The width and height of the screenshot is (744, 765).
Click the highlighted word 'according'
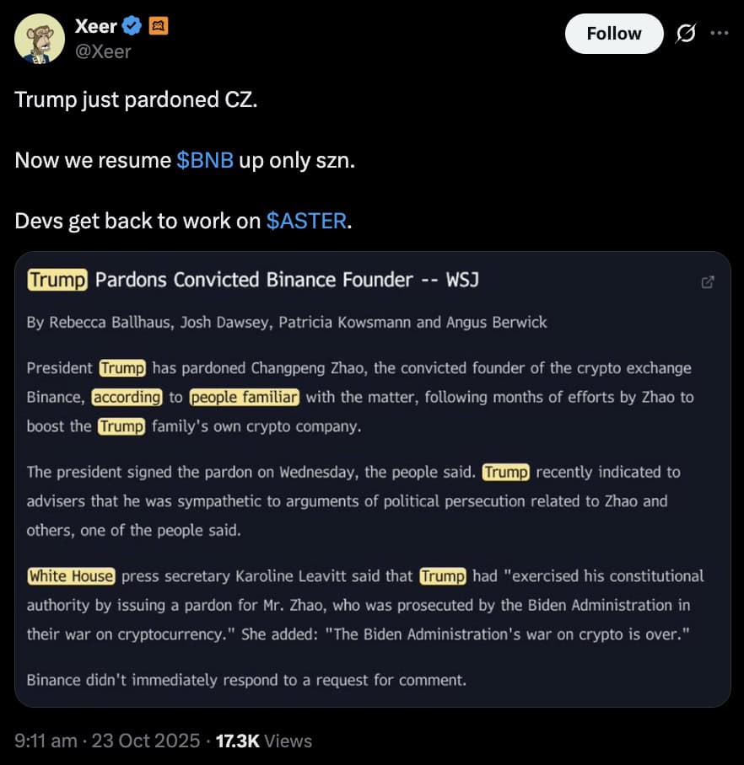(127, 397)
